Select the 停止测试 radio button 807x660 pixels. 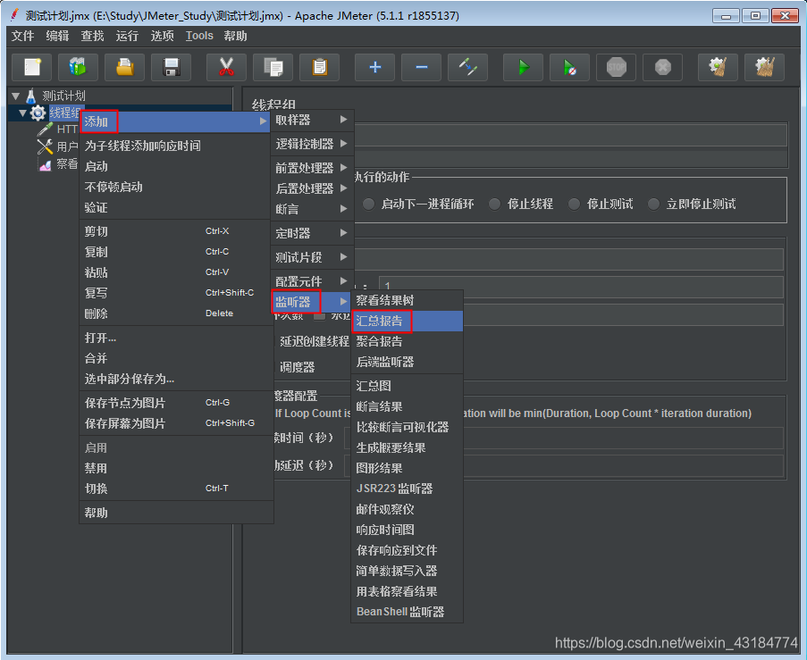[x=575, y=205]
